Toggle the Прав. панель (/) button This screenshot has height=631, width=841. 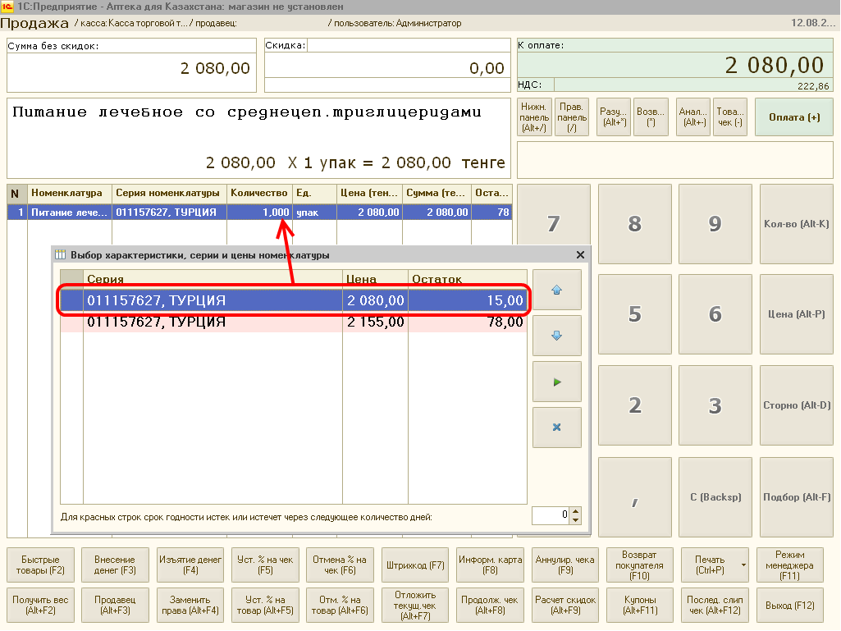point(572,117)
